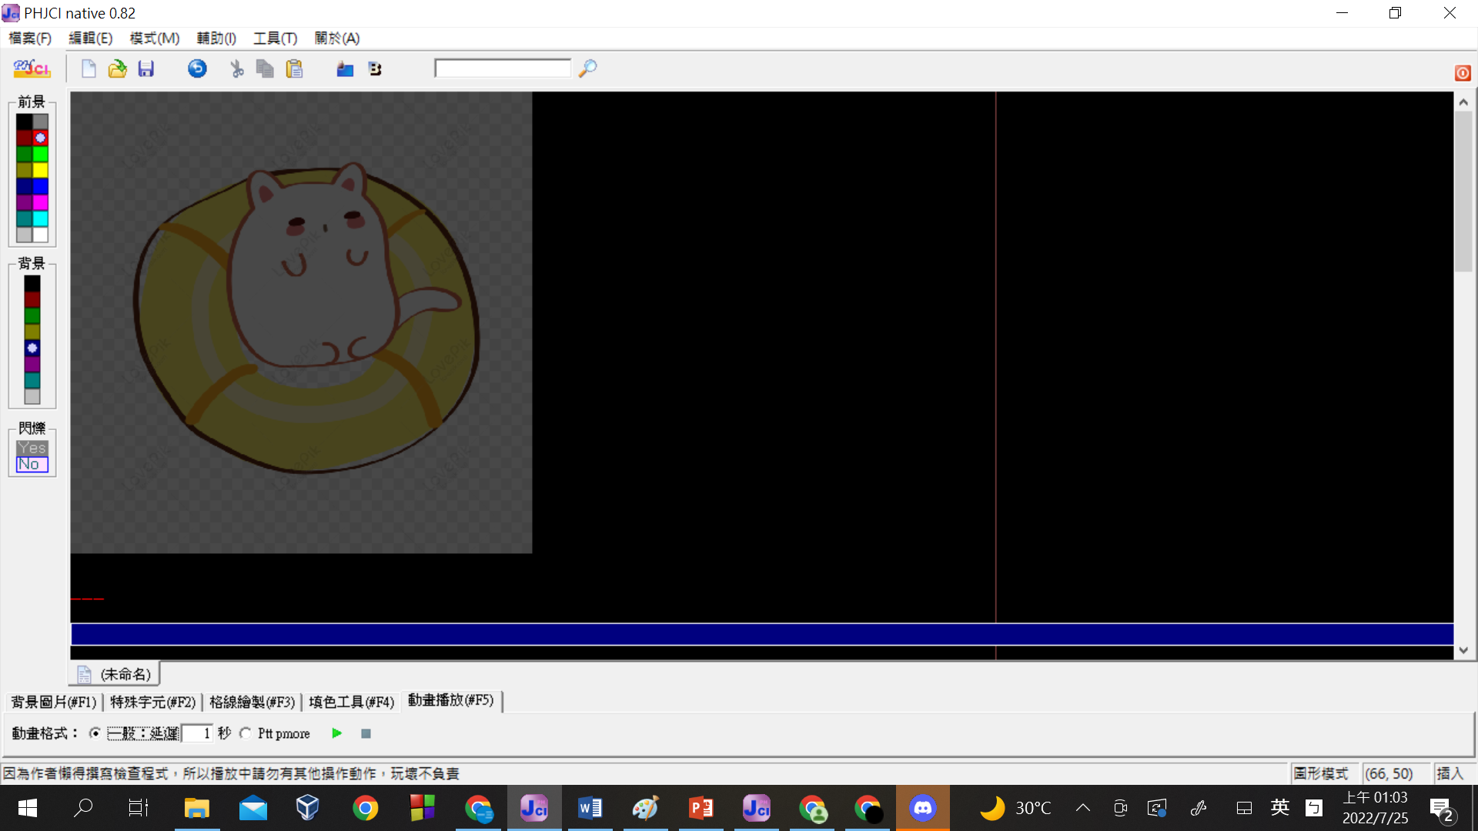Click the Cut scissors icon
The height and width of the screenshot is (831, 1478).
click(x=236, y=69)
